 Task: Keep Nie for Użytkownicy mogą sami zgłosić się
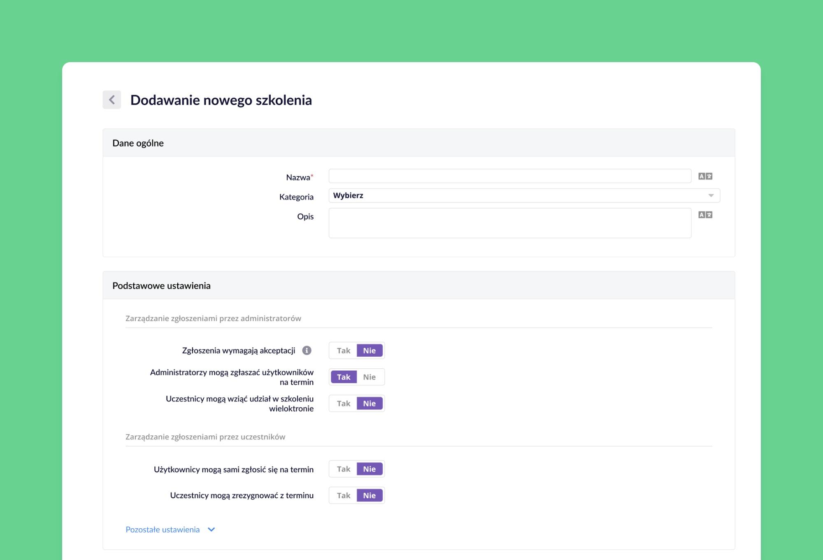(370, 469)
